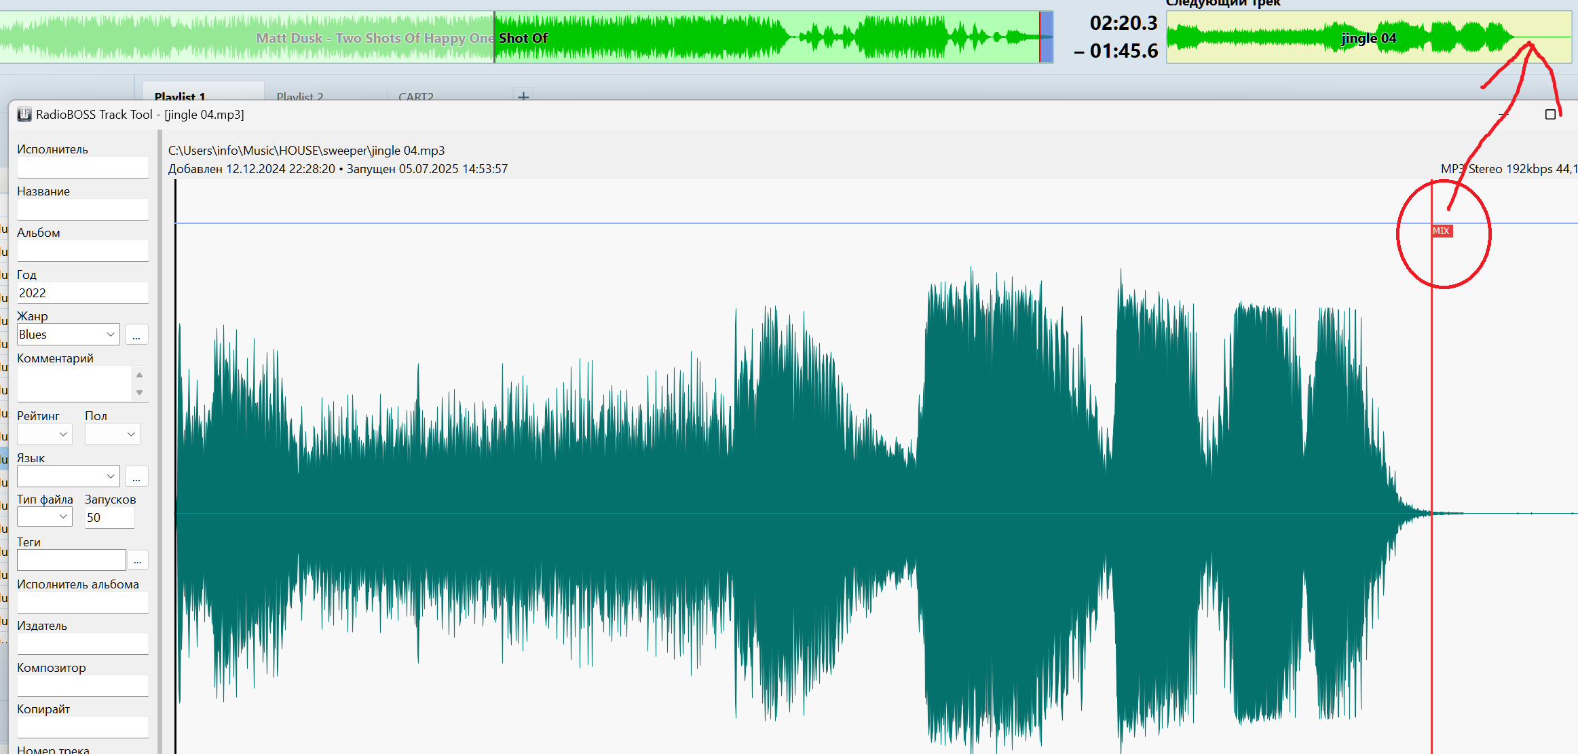Viewport: 1578px width, 754px height.
Task: Expand the Язык combo box
Action: 111,476
